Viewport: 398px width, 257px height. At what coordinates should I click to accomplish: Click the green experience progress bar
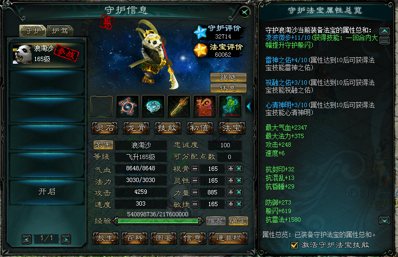point(158,221)
